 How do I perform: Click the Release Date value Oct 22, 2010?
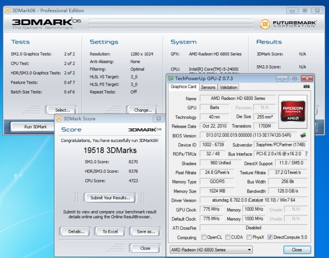tap(214, 126)
